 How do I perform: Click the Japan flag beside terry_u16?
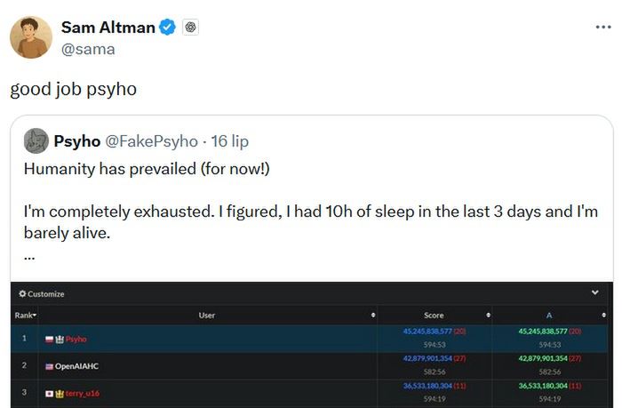point(49,392)
